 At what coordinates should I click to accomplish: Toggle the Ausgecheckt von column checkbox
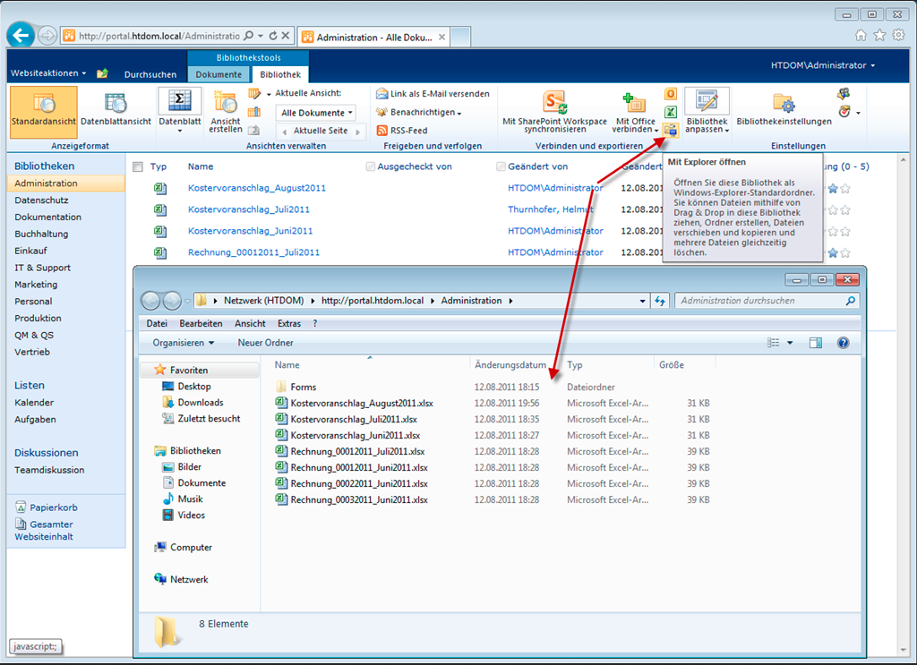370,166
